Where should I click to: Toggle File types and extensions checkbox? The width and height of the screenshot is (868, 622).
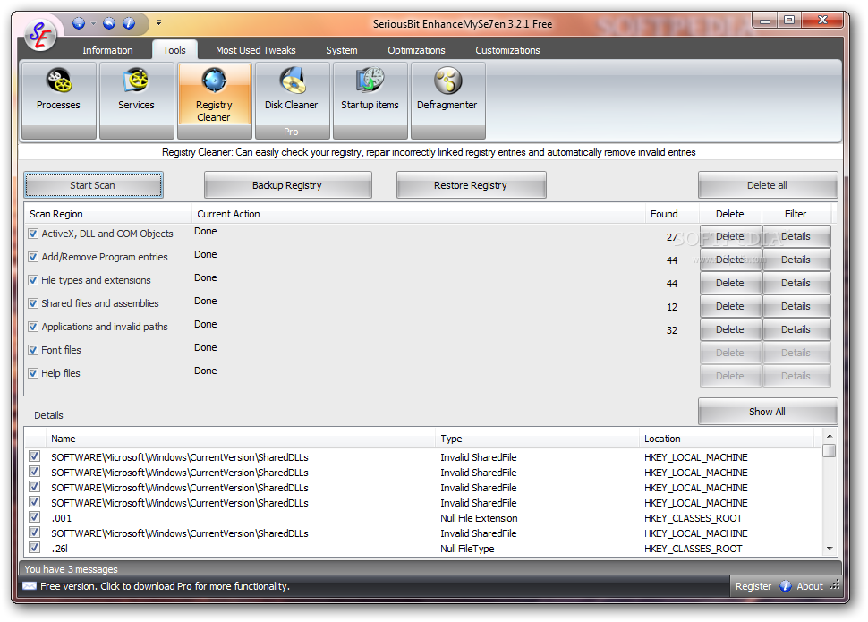click(33, 280)
